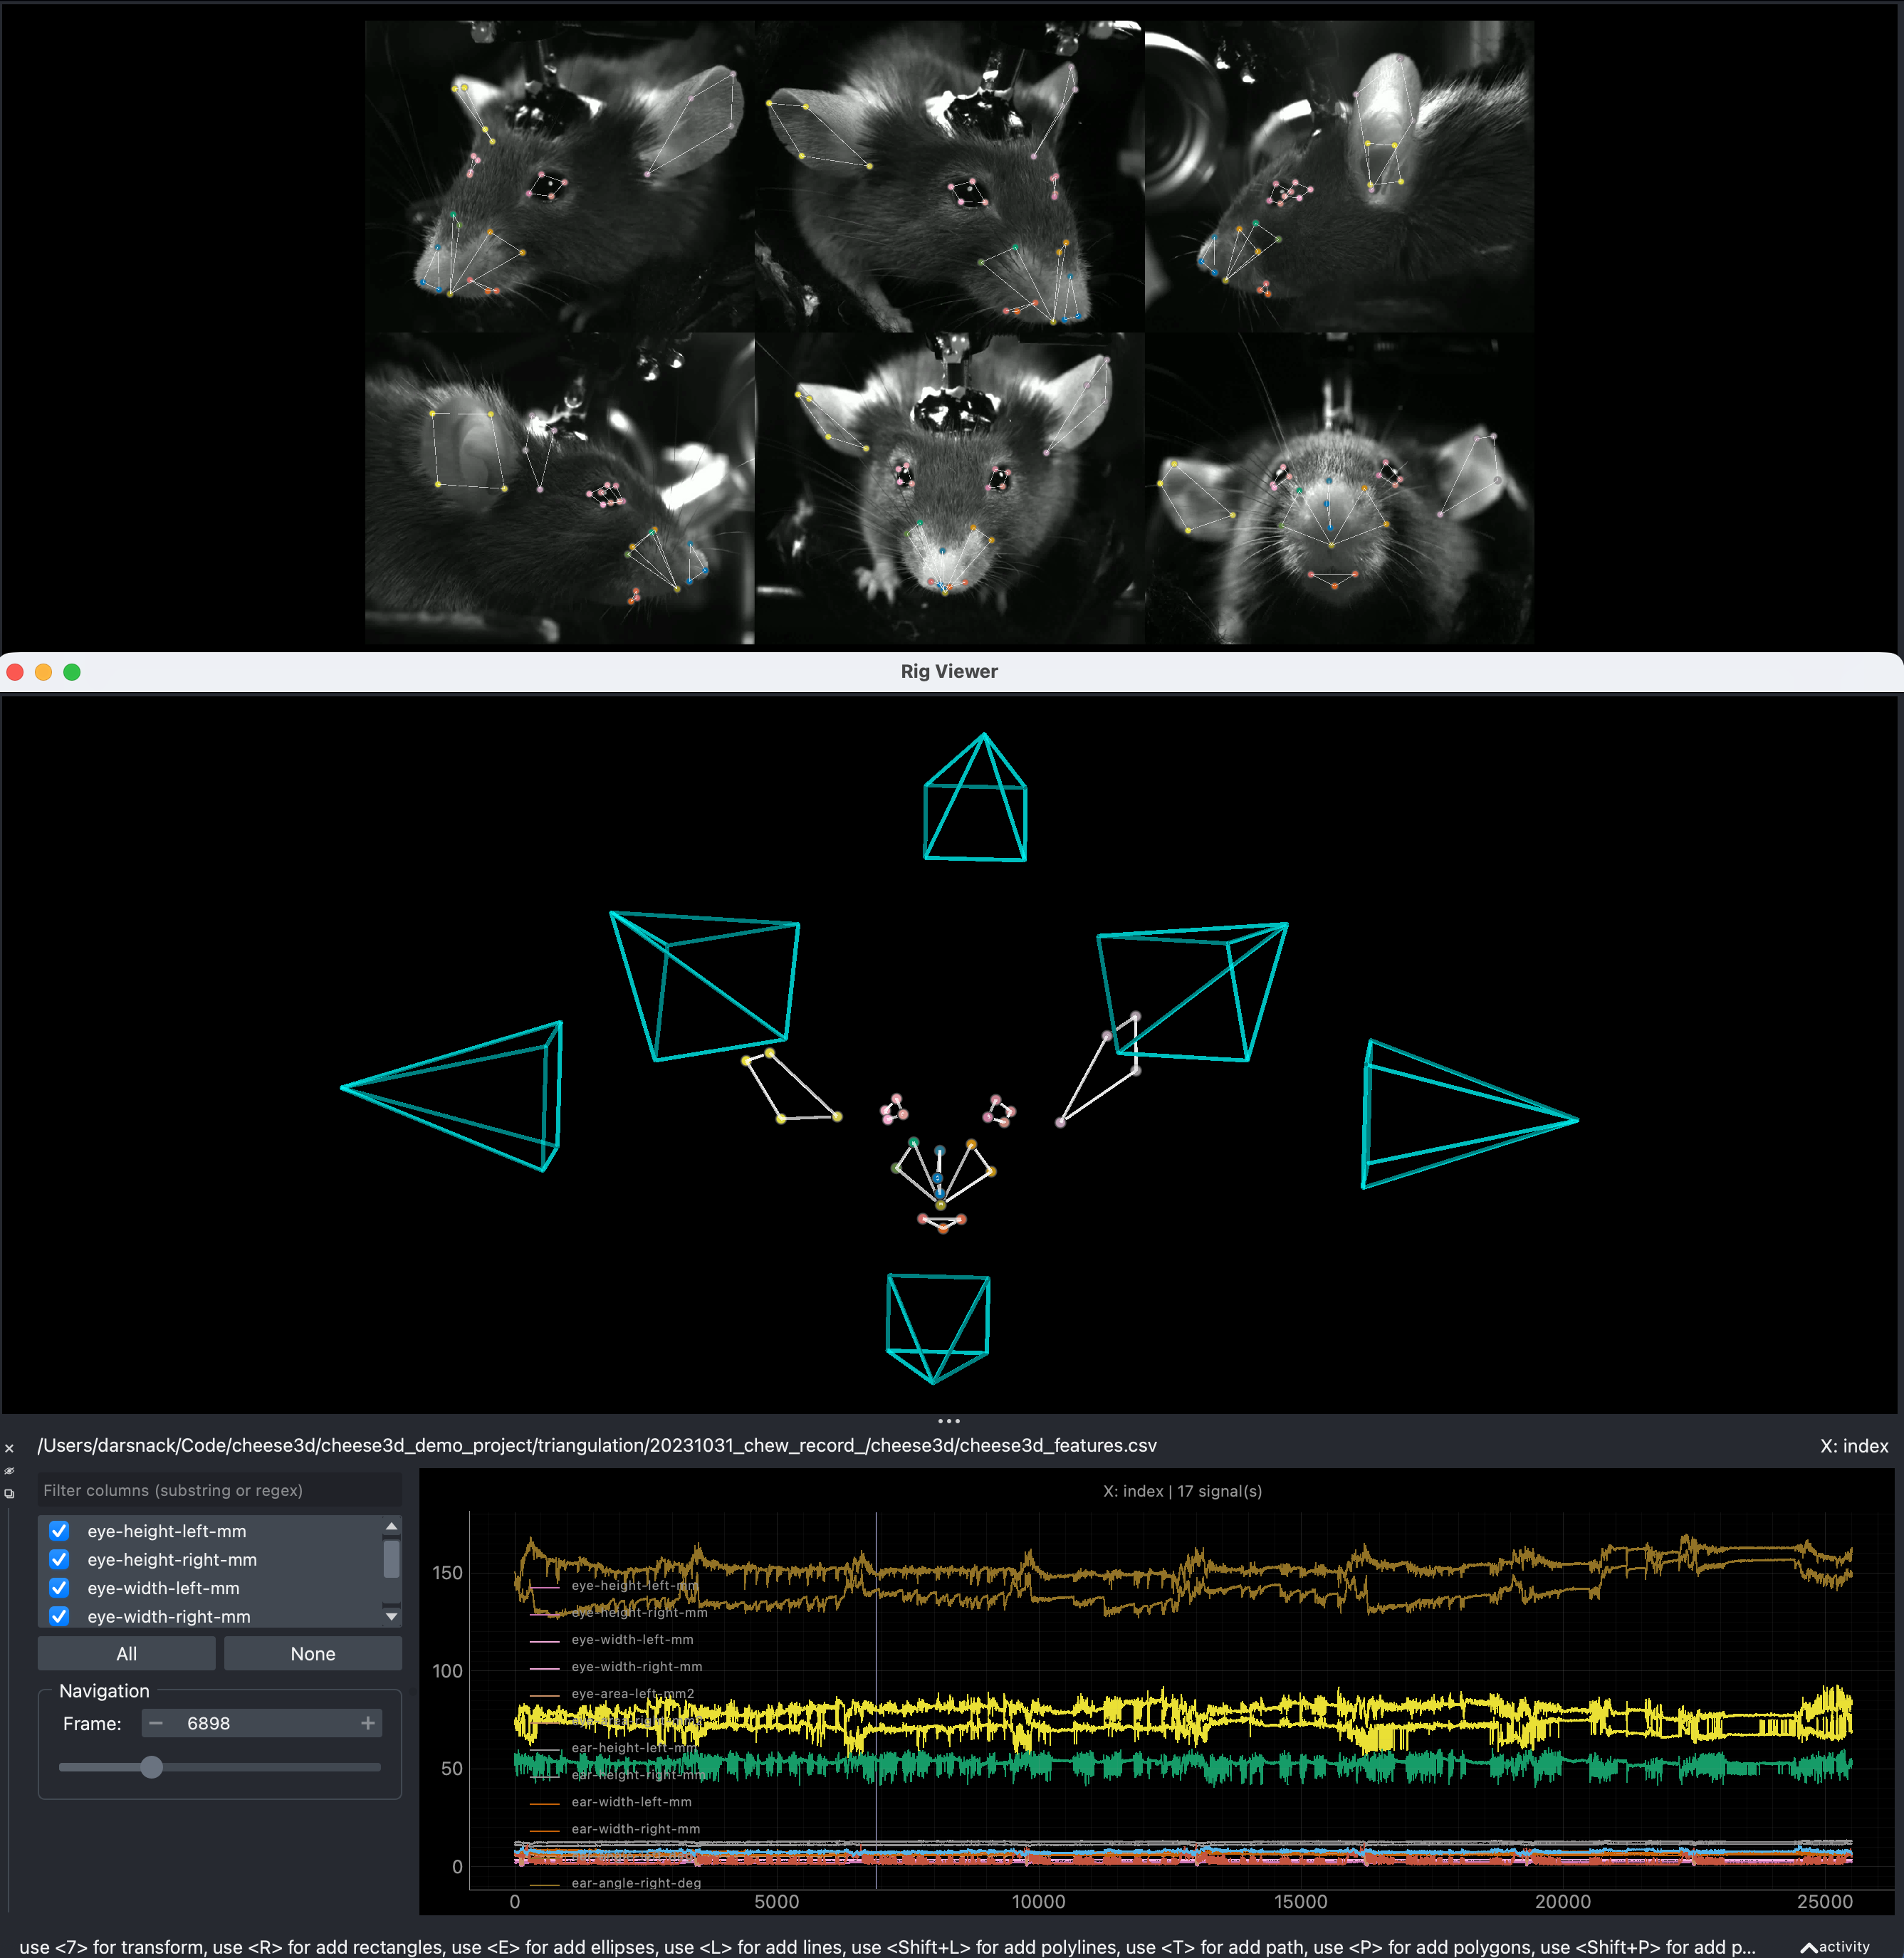
Task: Click the All columns button
Action: (x=126, y=1654)
